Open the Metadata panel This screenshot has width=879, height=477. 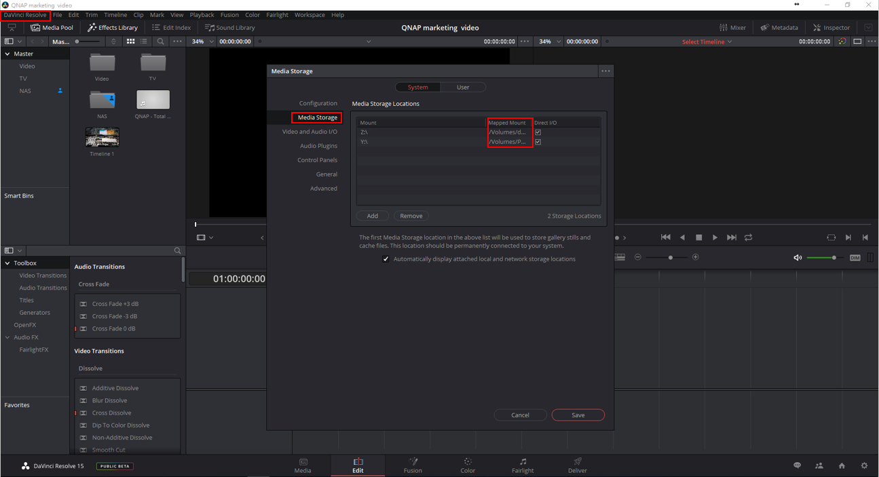coord(779,28)
